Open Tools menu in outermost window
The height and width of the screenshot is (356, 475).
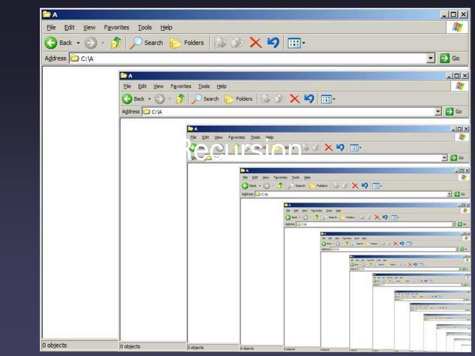pyautogui.click(x=145, y=27)
